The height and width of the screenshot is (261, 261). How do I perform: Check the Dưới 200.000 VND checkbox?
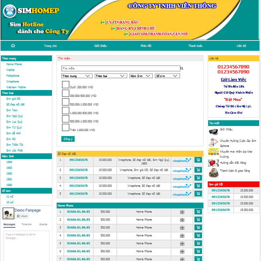tap(65, 85)
